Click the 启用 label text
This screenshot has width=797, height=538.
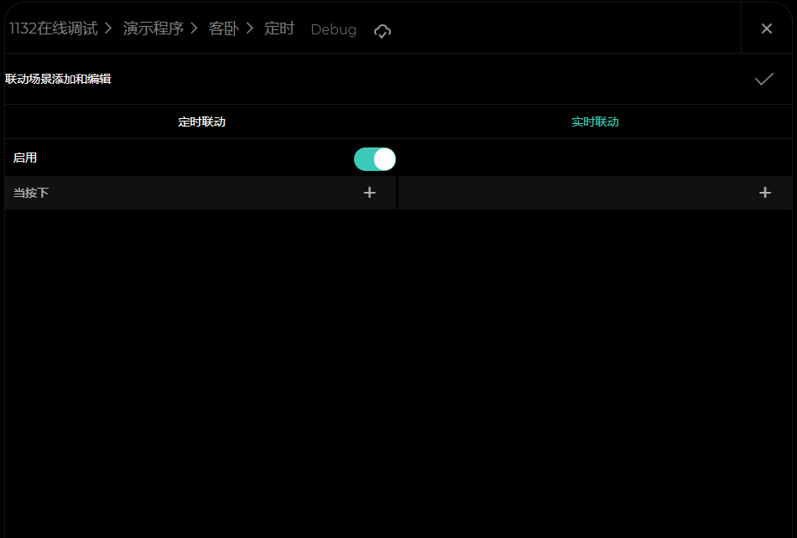point(25,158)
